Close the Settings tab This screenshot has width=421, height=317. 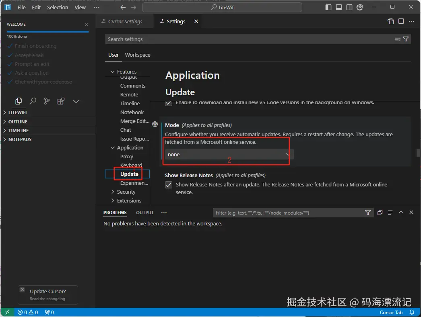(196, 21)
